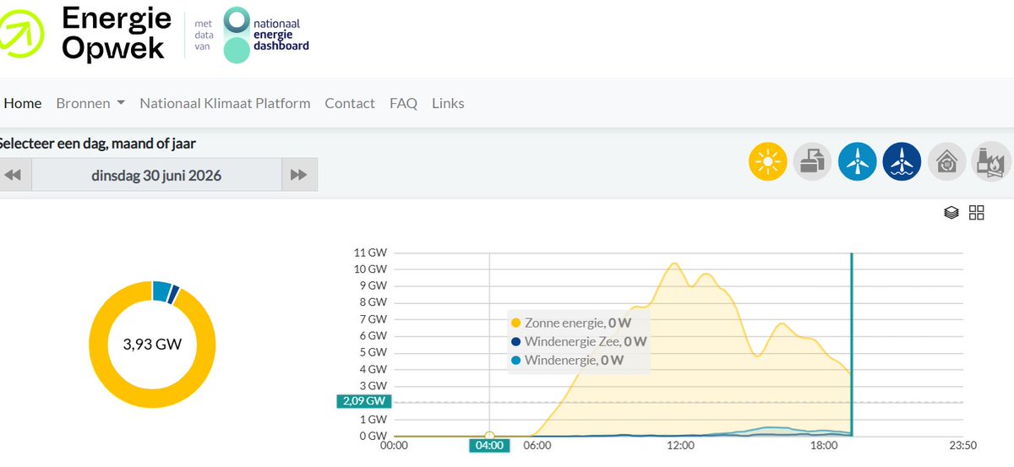Click 'Windenergie, 0 W' tooltip entry

pos(568,361)
